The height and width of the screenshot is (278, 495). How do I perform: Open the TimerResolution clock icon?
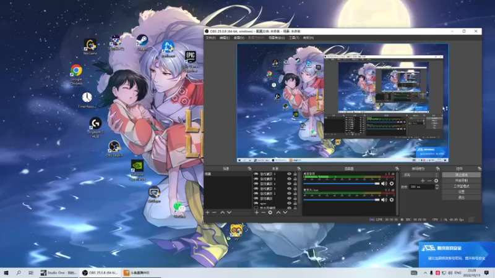pos(87,100)
